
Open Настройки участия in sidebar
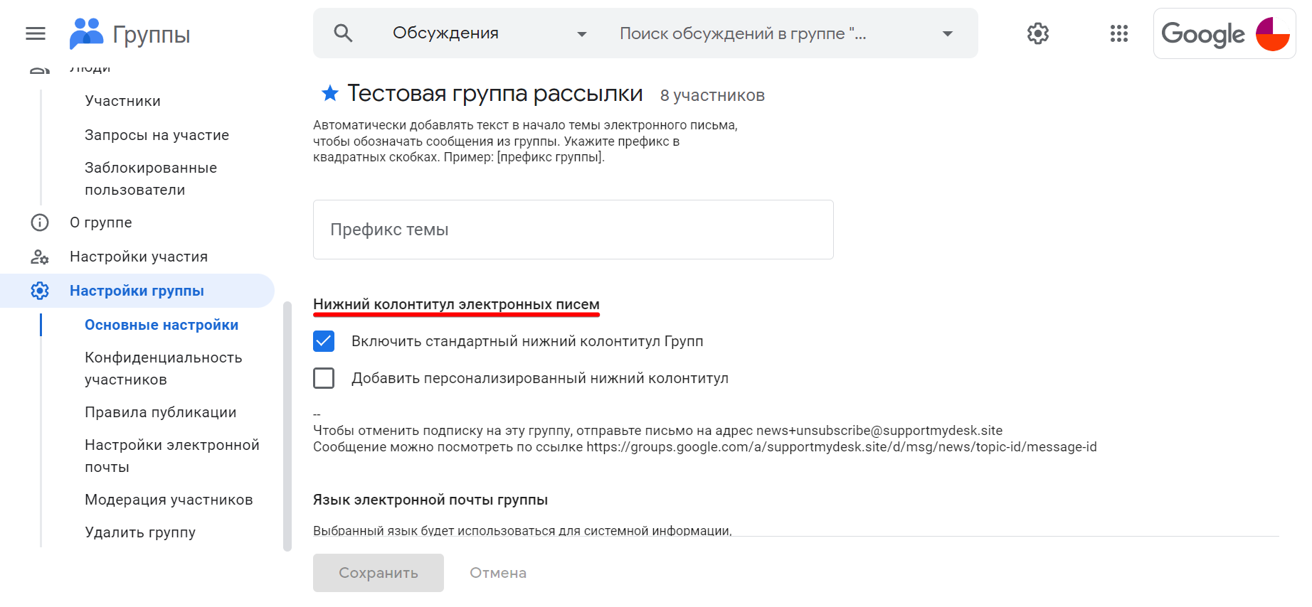point(138,257)
